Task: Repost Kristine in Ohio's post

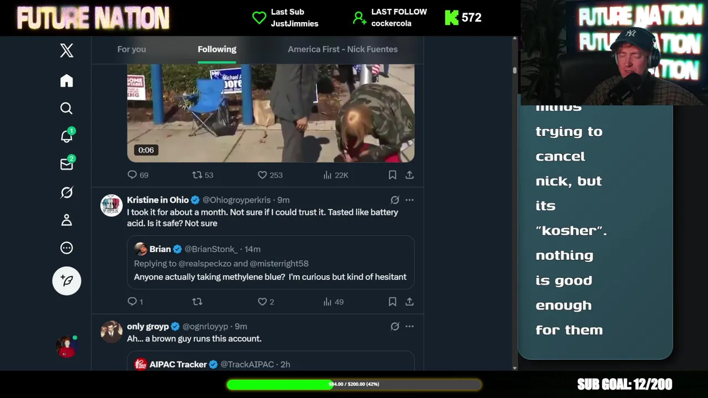Action: click(197, 301)
